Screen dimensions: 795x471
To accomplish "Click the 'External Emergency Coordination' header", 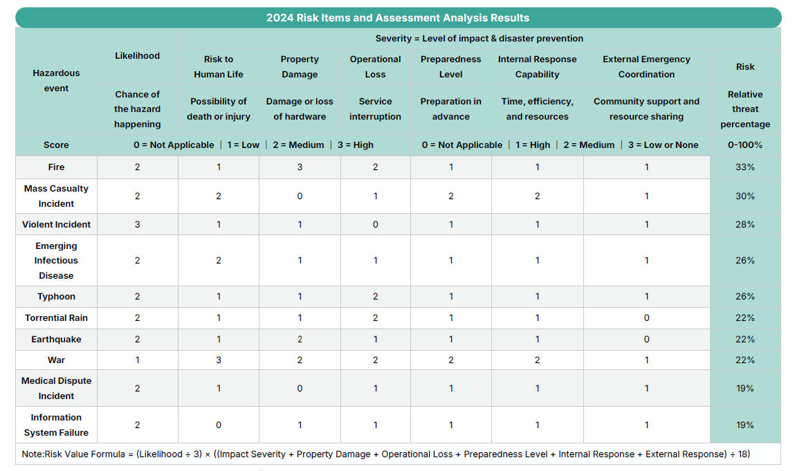I will 646,66.
